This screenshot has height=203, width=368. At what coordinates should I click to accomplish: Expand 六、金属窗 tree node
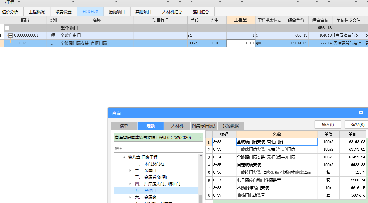click(x=130, y=197)
